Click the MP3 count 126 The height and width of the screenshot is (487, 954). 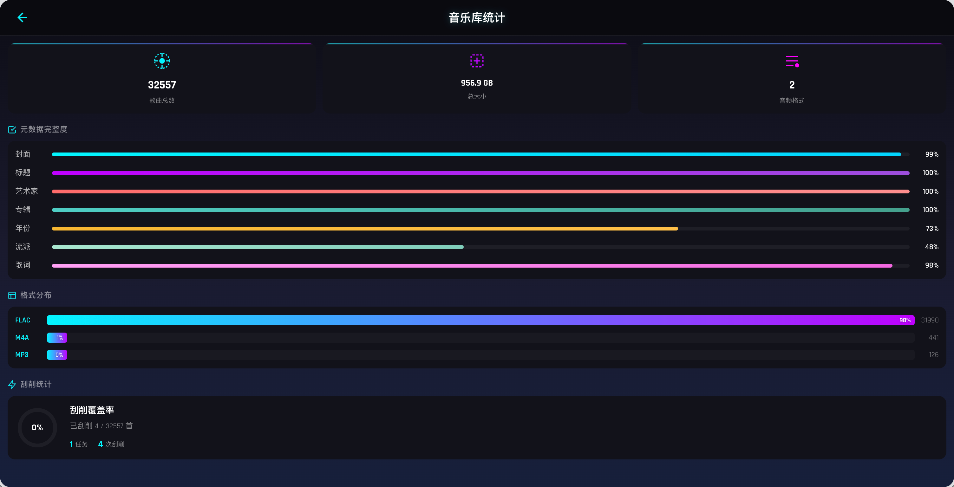[x=934, y=355]
